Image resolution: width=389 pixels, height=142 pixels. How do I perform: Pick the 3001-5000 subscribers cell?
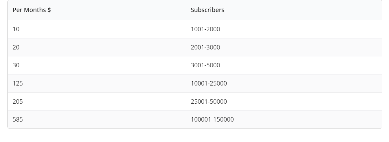point(205,65)
